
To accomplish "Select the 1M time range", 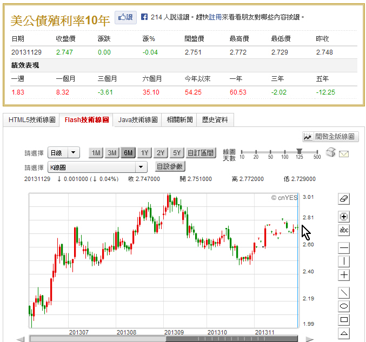I will click(96, 153).
